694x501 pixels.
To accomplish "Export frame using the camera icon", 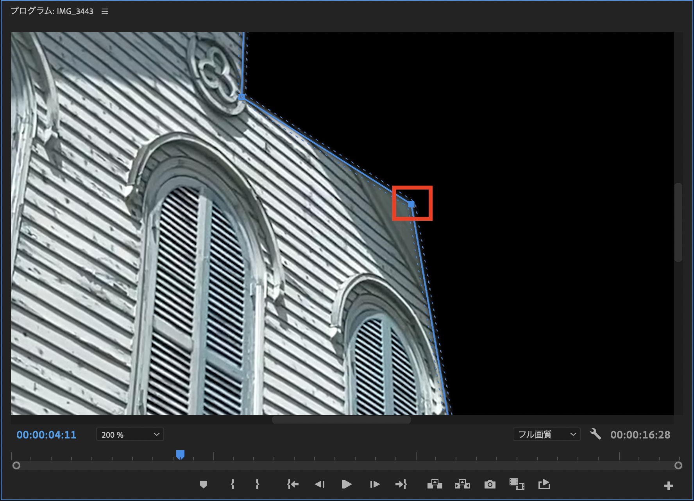I will tap(490, 485).
